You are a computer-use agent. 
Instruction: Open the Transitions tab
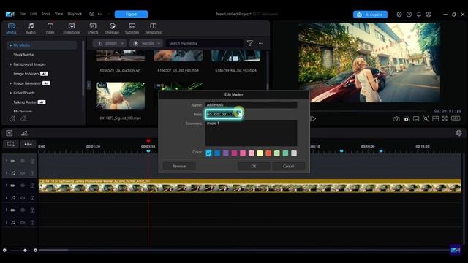[72, 28]
